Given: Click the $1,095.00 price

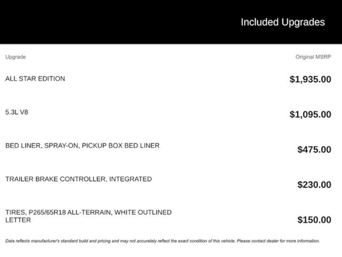Looking at the screenshot, I should 310,114.
